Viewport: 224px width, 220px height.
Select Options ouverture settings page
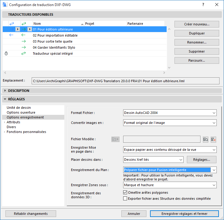pyautogui.click(x=21, y=112)
